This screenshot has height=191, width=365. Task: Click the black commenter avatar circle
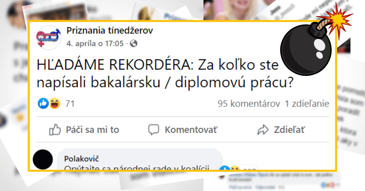pyautogui.click(x=43, y=159)
